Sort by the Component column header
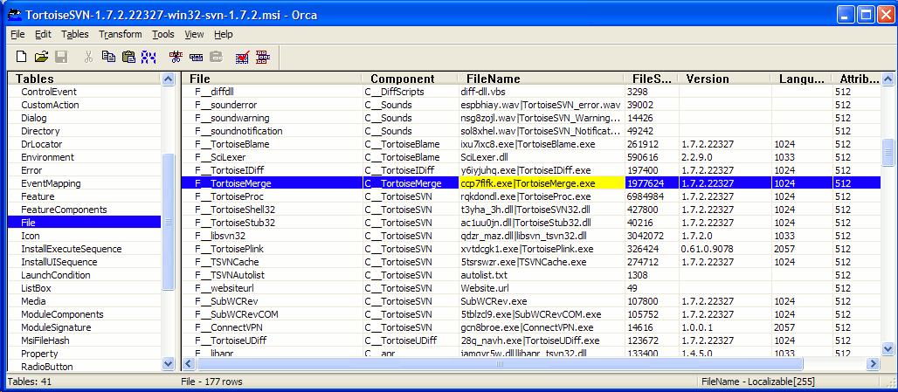Screen dimensions: 898x392 (x=410, y=79)
